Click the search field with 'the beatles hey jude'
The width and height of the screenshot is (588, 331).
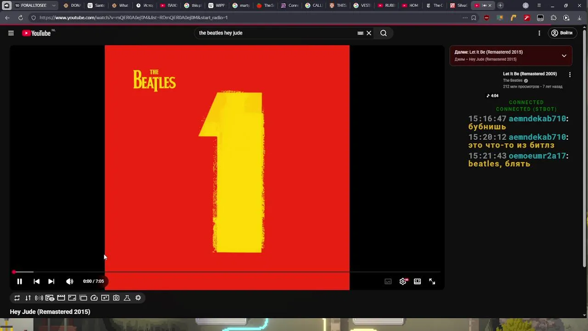276,33
